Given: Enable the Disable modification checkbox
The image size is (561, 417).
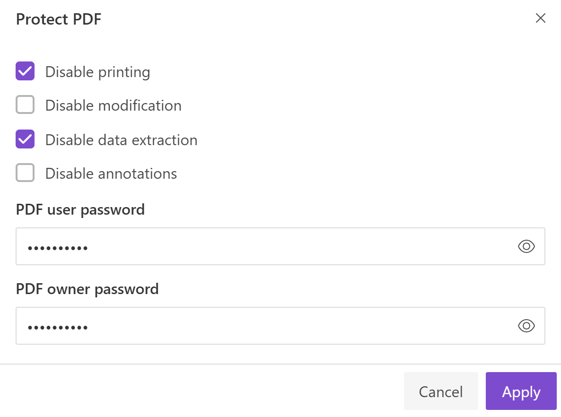Looking at the screenshot, I should point(25,105).
